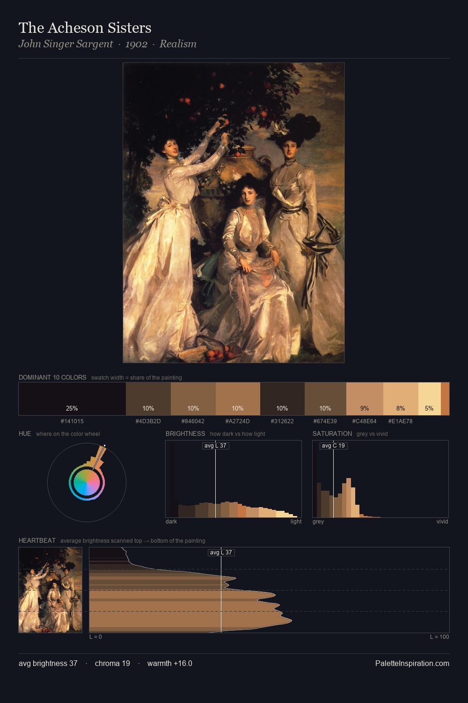This screenshot has height=703, width=468.
Task: Select the 5% pale yellow swatch
Action: tap(430, 399)
